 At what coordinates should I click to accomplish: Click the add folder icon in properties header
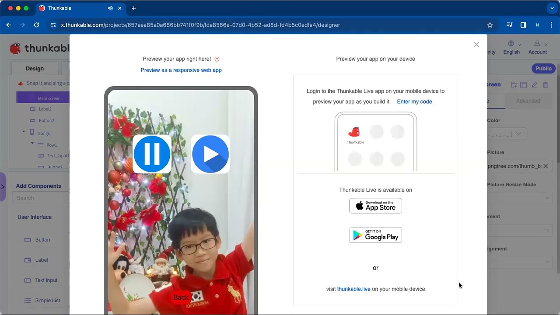click(x=514, y=85)
